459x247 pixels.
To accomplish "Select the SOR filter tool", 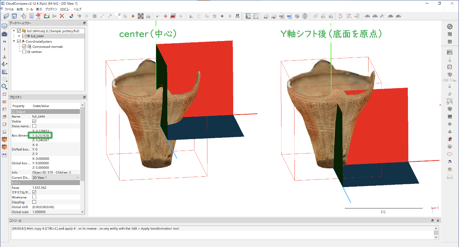I will coord(148,16).
